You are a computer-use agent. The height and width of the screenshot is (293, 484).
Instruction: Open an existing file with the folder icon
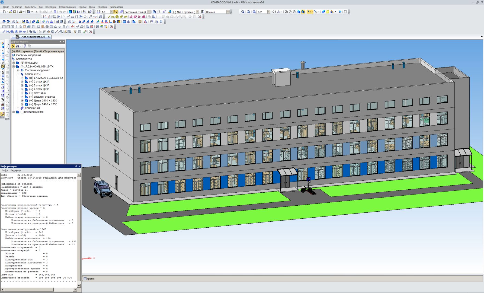point(10,12)
